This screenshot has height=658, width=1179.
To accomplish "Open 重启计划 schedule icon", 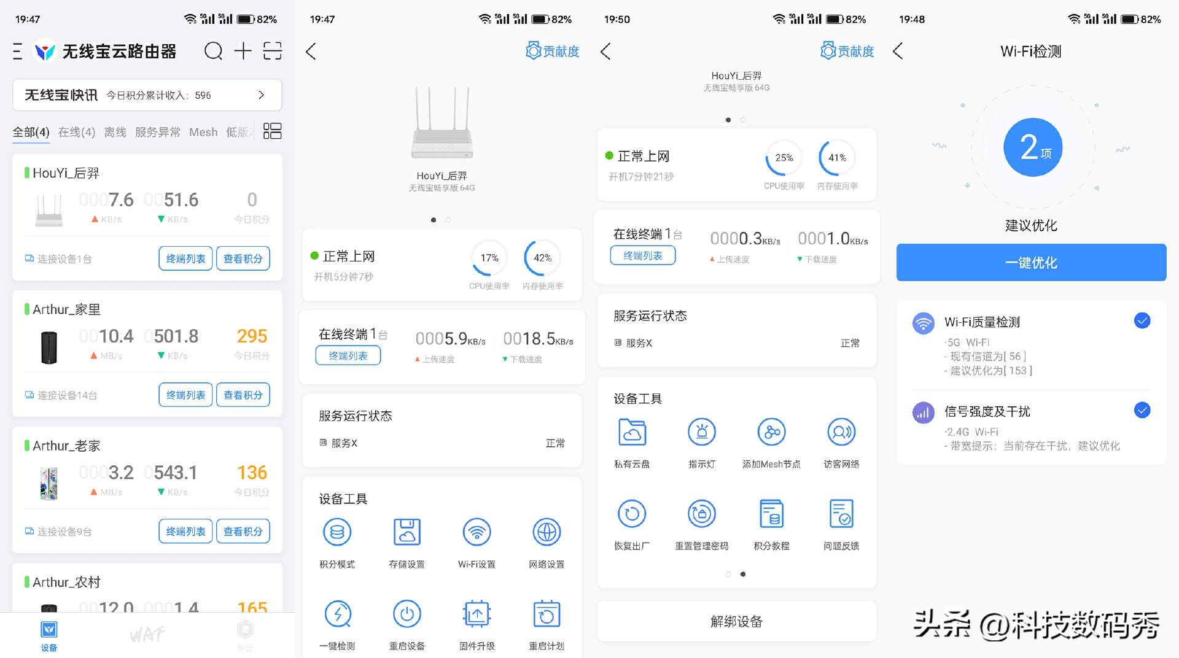I will click(x=547, y=614).
